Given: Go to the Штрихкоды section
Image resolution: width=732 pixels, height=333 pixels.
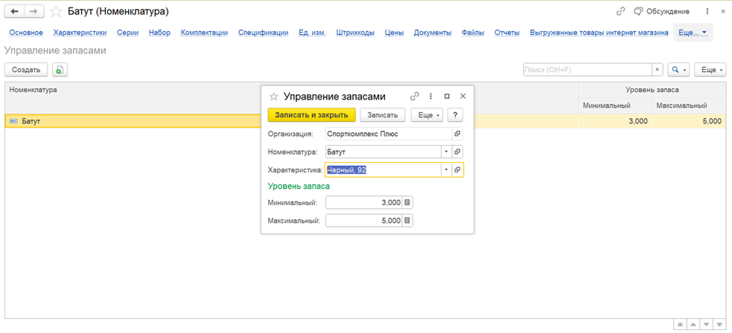Looking at the screenshot, I should [x=355, y=33].
